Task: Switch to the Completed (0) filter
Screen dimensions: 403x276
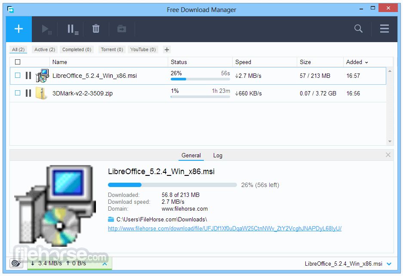Action: 77,49
